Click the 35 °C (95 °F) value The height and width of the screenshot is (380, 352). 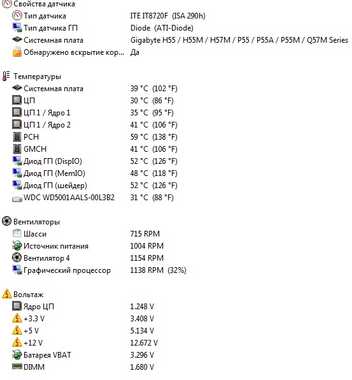[x=152, y=113]
